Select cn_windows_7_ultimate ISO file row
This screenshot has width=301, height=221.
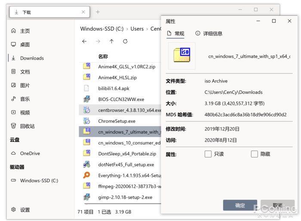coord(120,132)
